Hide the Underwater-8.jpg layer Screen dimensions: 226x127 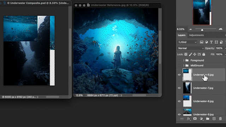click(179, 101)
